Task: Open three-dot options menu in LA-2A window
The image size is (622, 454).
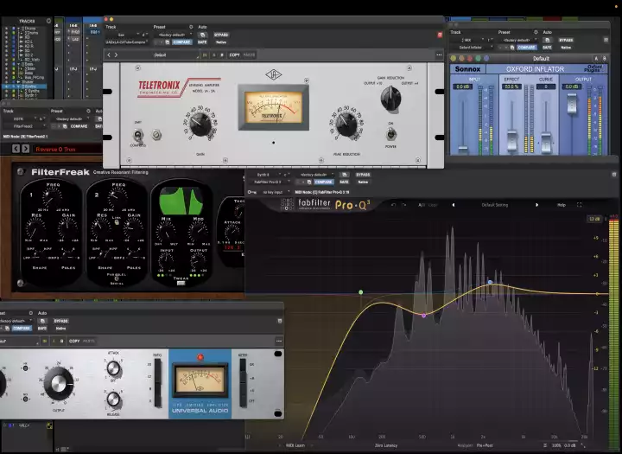Action: point(439,54)
